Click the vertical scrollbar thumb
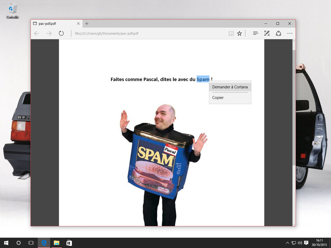This screenshot has width=331, height=248. [294, 108]
